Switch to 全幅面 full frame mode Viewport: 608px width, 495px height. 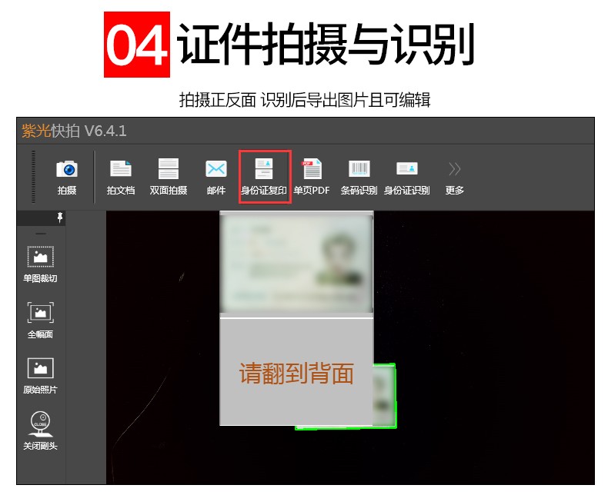point(40,319)
